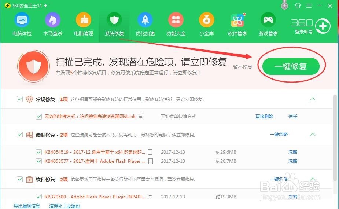339x209 pixels.
Task: Uncheck the 漏洞修复 group checkbox
Action: 20,135
